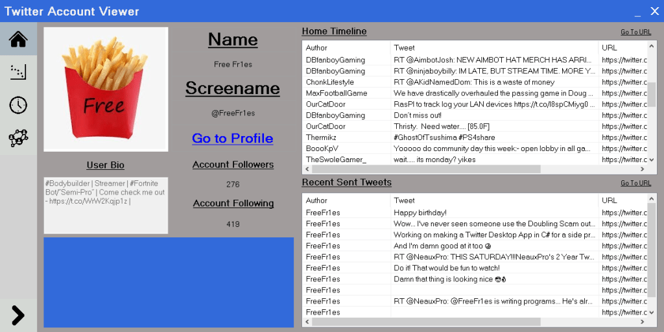Image resolution: width=664 pixels, height=332 pixels.
Task: Open the scatter chart analytics icon
Action: (18, 72)
